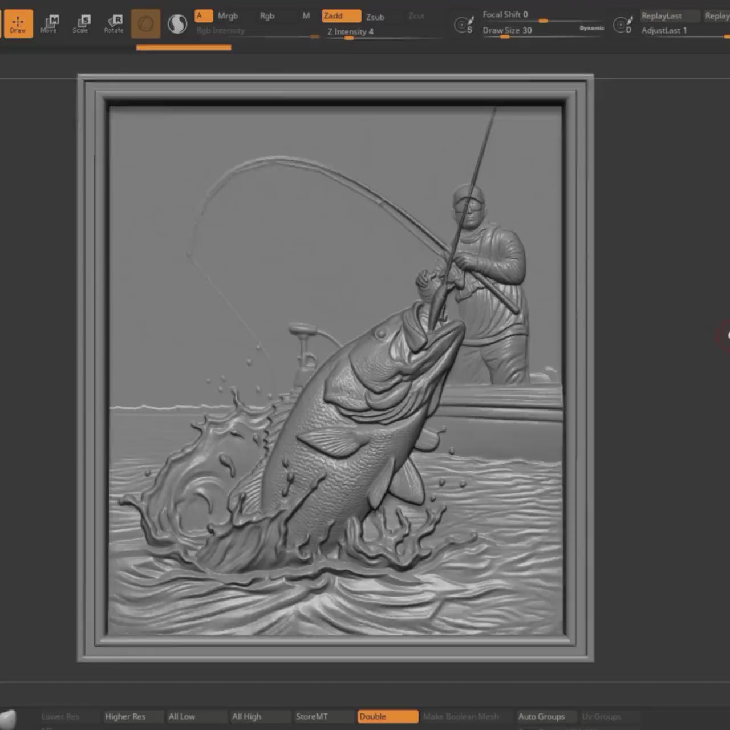The height and width of the screenshot is (730, 730).
Task: Toggle the Dynamic draw size option
Action: tap(591, 28)
